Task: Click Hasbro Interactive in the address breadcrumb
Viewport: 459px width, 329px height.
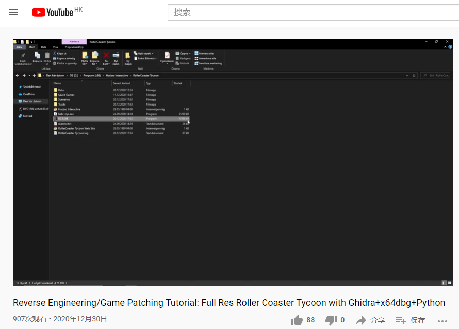Action: pyautogui.click(x=117, y=75)
